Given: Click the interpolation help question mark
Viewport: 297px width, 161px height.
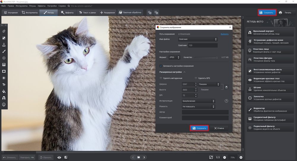Looking at the screenshot, I should [x=226, y=101].
